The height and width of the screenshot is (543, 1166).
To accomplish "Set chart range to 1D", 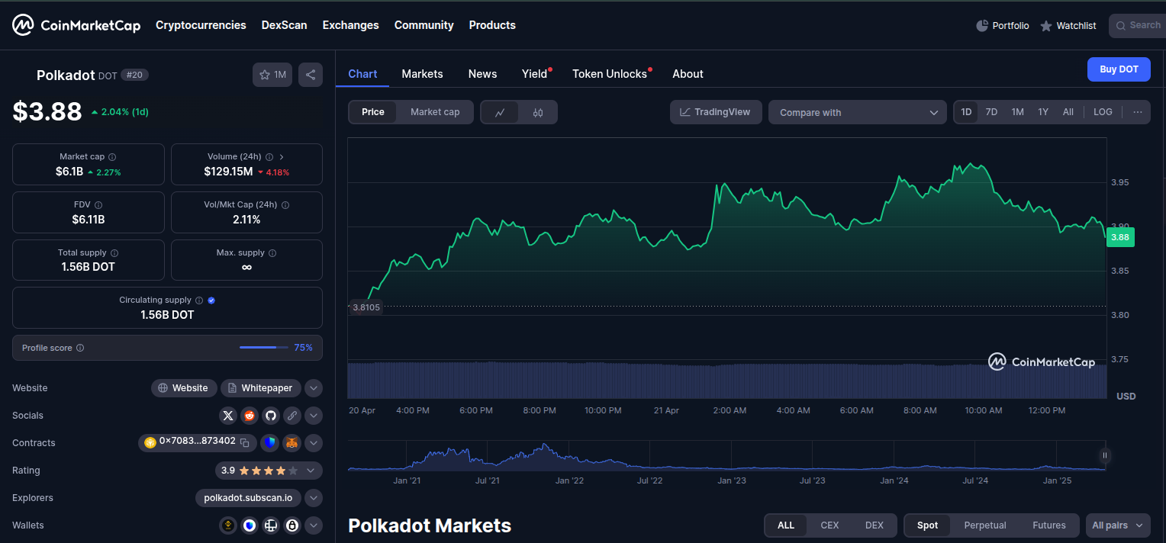I will coord(966,112).
